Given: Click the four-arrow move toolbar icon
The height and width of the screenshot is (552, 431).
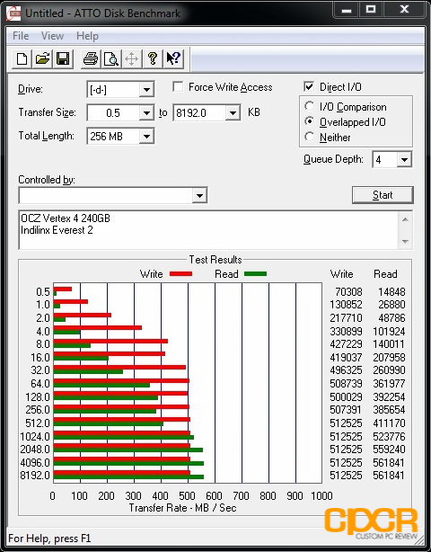Looking at the screenshot, I should pos(131,58).
